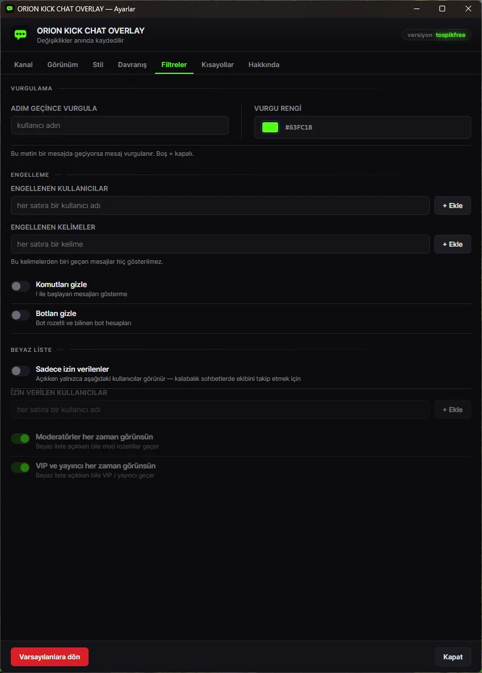The image size is (482, 673).
Task: Turn on Sadece izin verilenler switch
Action: pyautogui.click(x=20, y=371)
